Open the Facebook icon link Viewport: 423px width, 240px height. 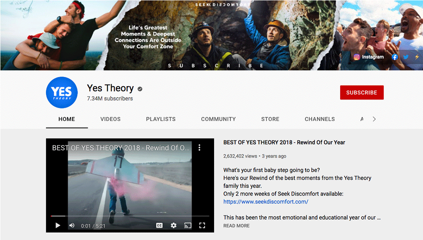click(x=395, y=57)
